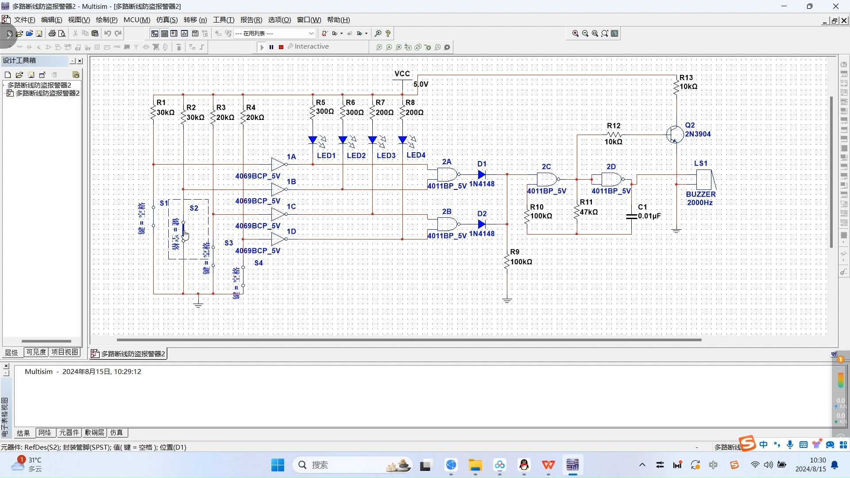The height and width of the screenshot is (478, 850).
Task: Click toolbox open file icon
Action: click(x=19, y=75)
